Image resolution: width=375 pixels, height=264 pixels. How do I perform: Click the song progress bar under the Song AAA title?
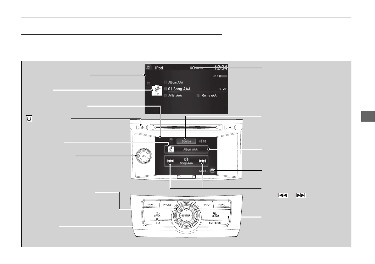point(197,92)
